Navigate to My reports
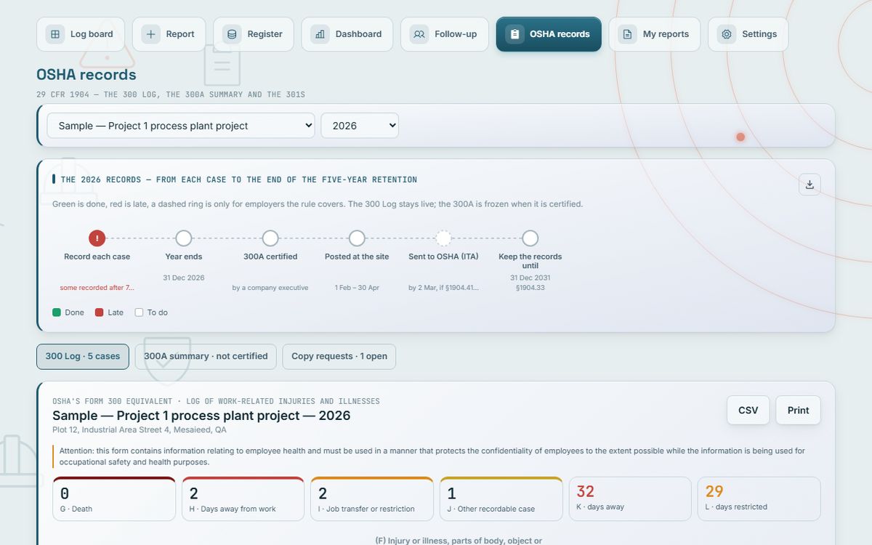872x545 pixels. point(655,34)
